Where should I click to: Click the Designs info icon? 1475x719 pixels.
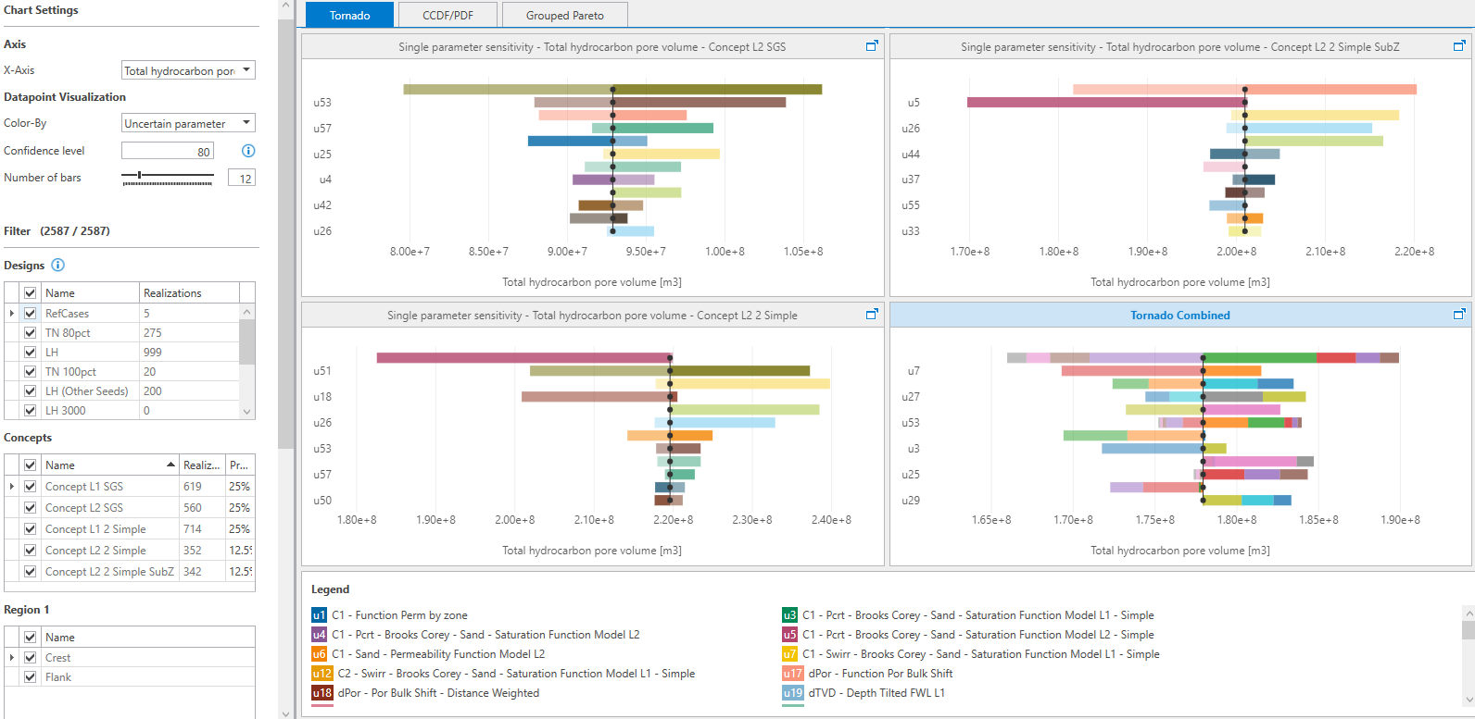(x=58, y=266)
